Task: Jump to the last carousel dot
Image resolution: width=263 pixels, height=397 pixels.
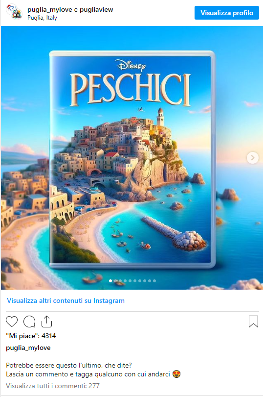Action: (x=154, y=281)
